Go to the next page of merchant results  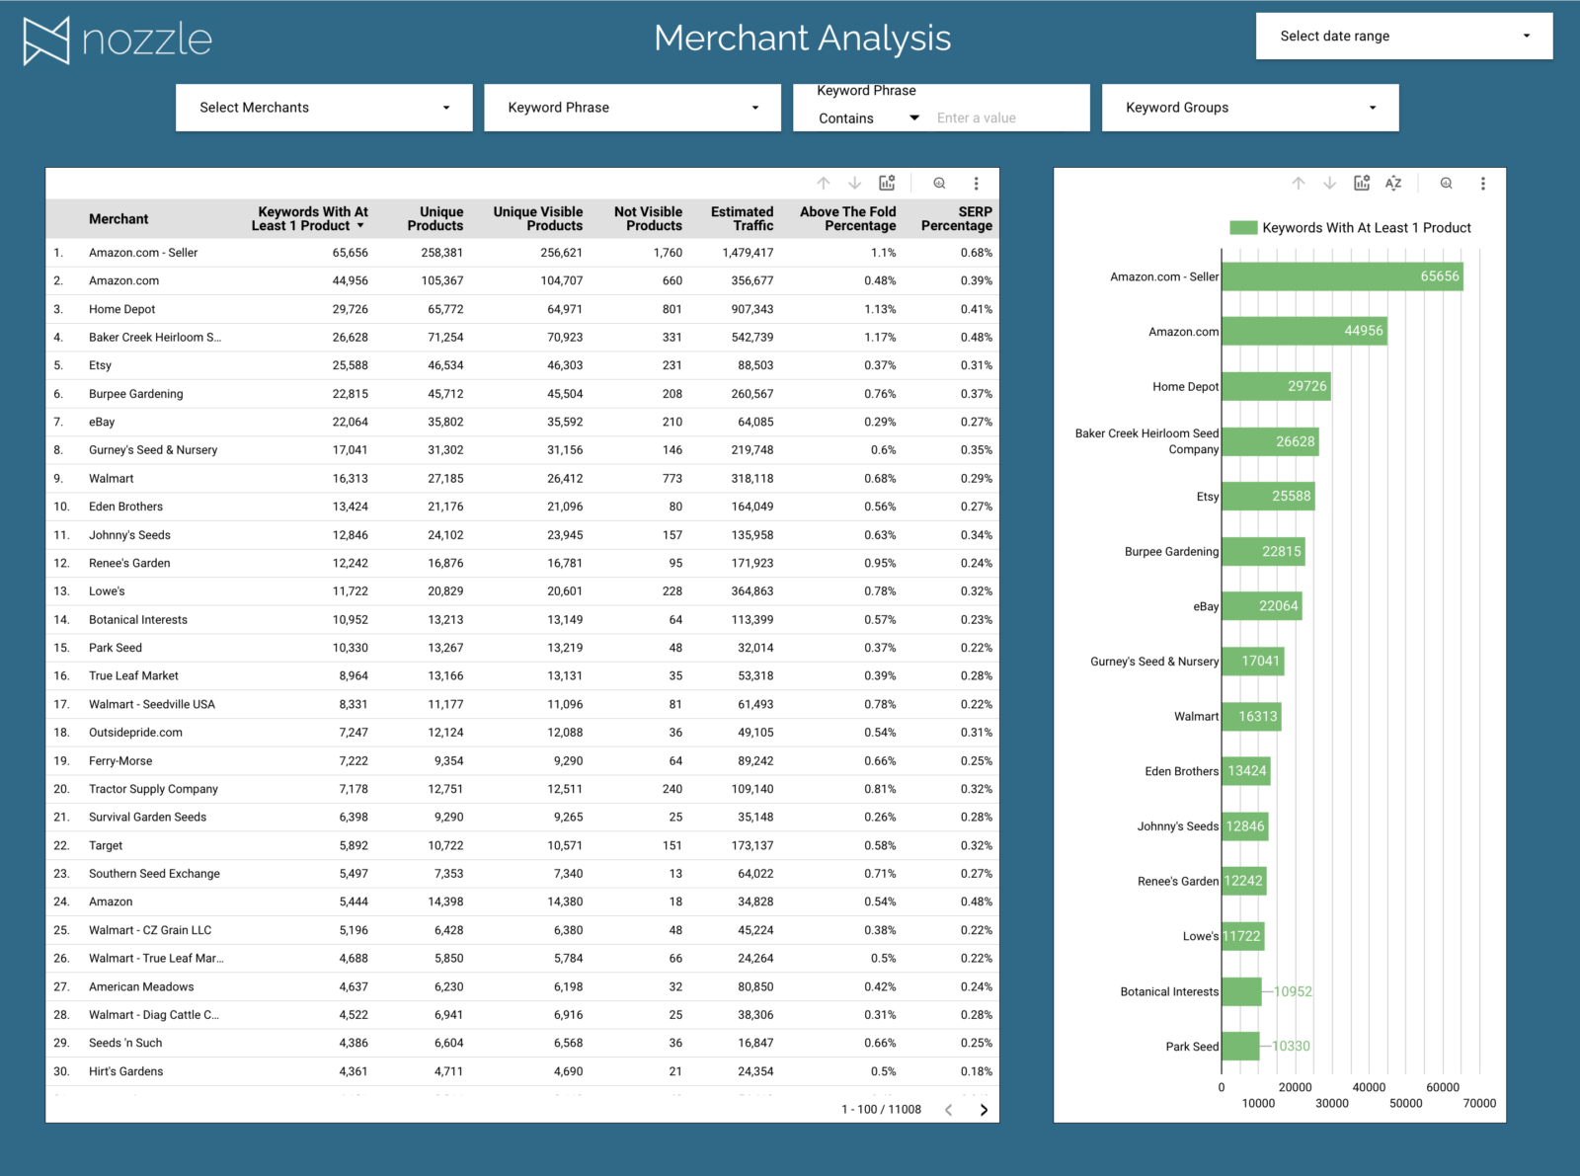point(984,1109)
